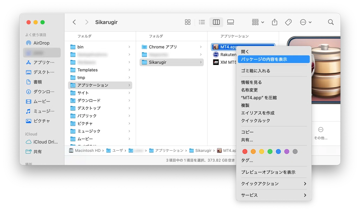Select the ピクチャ folder in first column
The height and width of the screenshot is (210, 360).
click(100, 123)
